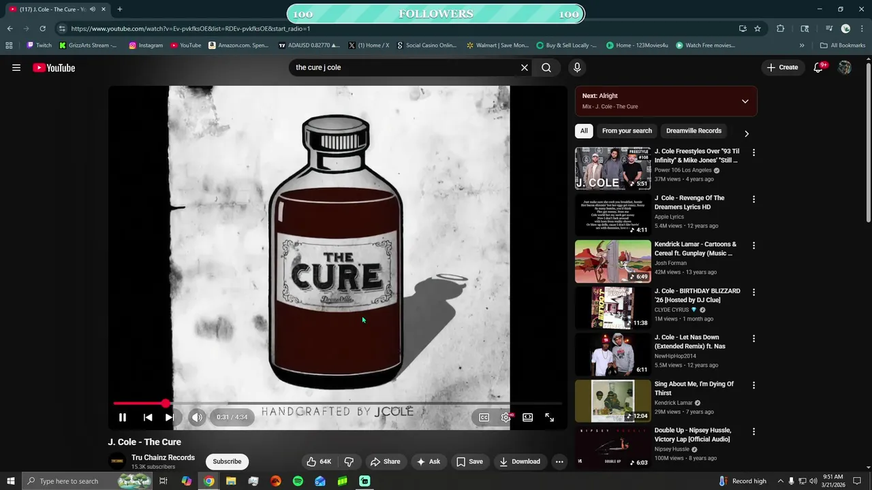Open the All Bookmarks folder

tap(843, 46)
